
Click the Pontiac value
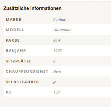tap(59, 20)
